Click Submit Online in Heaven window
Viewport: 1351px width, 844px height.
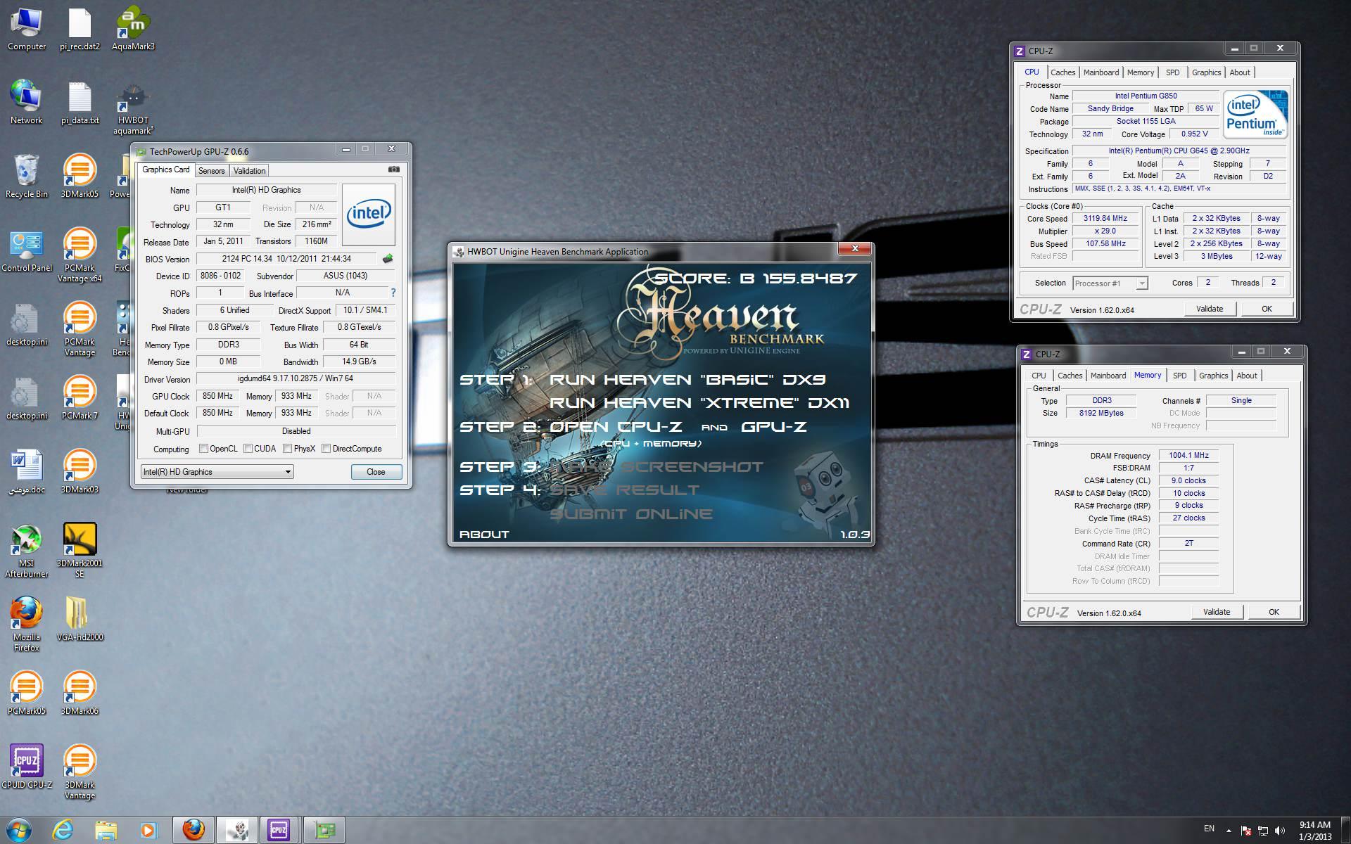point(630,514)
